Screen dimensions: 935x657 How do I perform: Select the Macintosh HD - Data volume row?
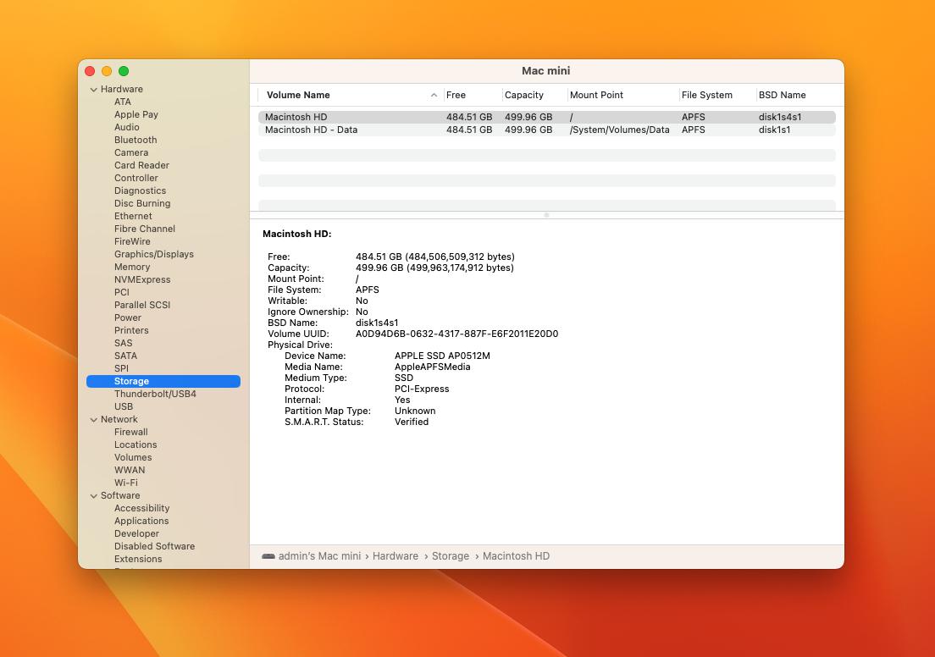[x=547, y=130]
